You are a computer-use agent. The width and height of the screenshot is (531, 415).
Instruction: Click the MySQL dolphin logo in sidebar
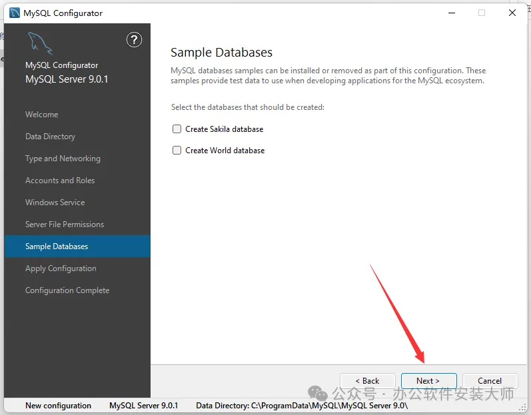(x=40, y=43)
